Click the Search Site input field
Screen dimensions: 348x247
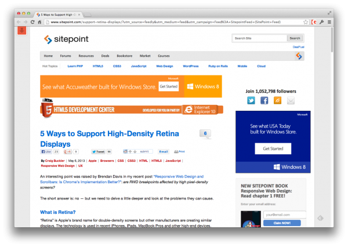pos(259,38)
